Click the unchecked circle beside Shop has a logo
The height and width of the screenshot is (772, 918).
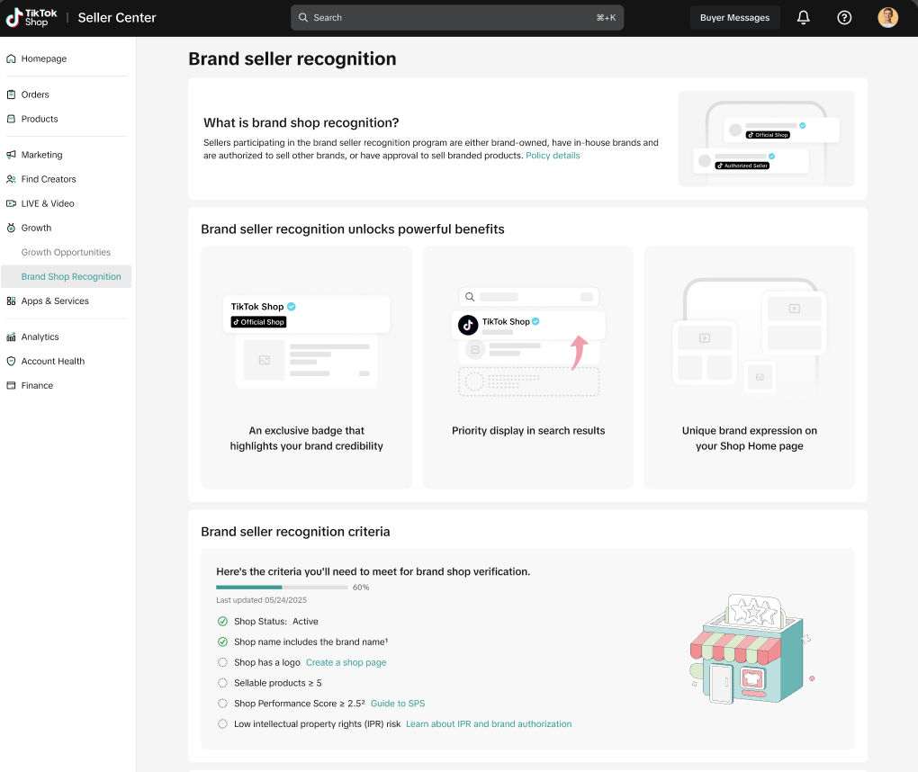pos(222,662)
